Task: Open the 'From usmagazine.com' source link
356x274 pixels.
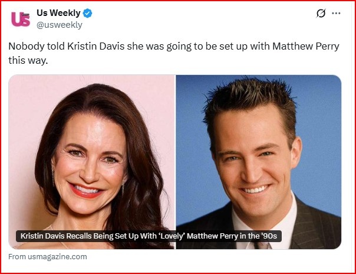Action: point(48,257)
